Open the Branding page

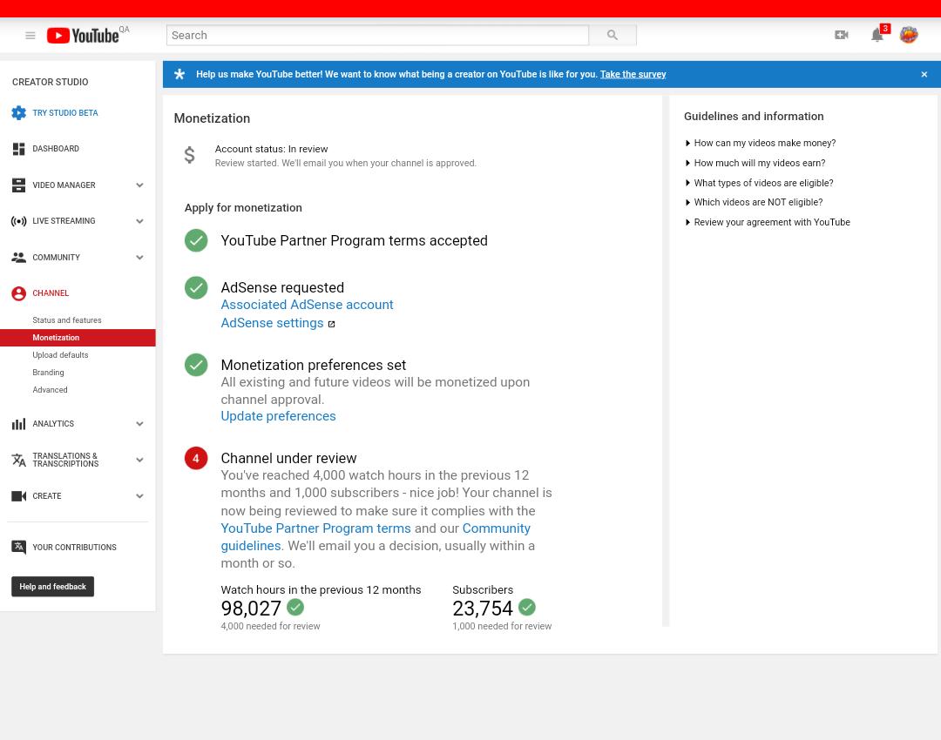click(x=48, y=373)
